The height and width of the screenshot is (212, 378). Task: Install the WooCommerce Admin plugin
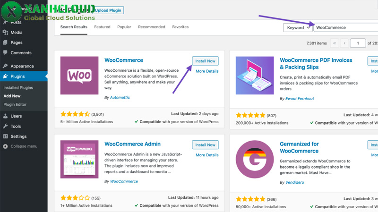(205, 145)
